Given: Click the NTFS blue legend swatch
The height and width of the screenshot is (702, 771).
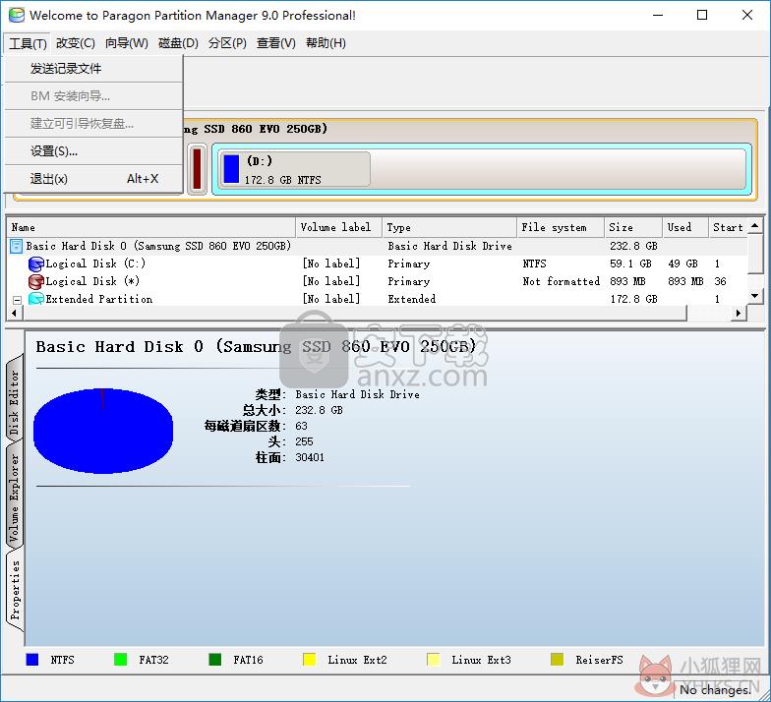Looking at the screenshot, I should click(x=31, y=660).
